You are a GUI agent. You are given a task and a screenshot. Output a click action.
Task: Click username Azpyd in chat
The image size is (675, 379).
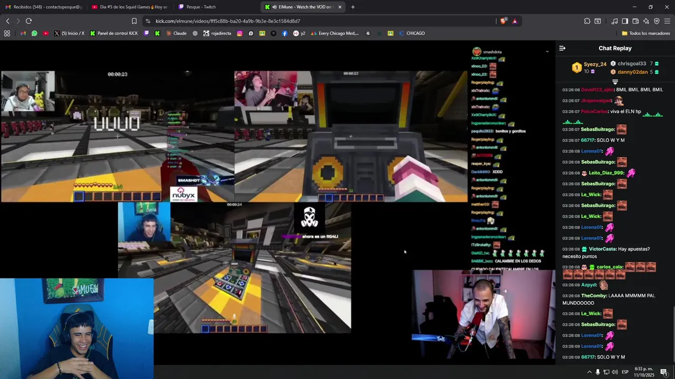point(589,285)
